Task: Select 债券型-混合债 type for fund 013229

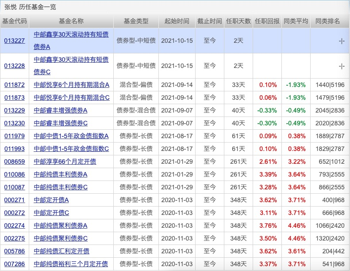Action: (136, 110)
